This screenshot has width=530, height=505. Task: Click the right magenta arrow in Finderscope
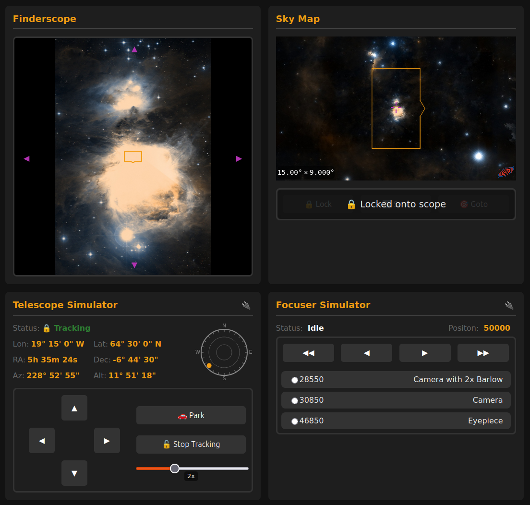coord(239,158)
